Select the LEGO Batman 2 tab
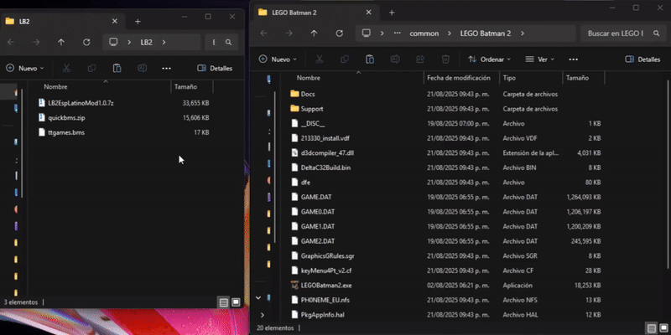The height and width of the screenshot is (335, 671). (x=316, y=13)
